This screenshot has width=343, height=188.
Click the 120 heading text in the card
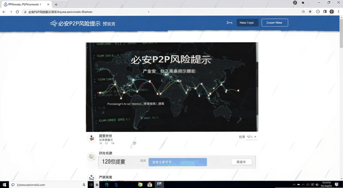(114, 162)
